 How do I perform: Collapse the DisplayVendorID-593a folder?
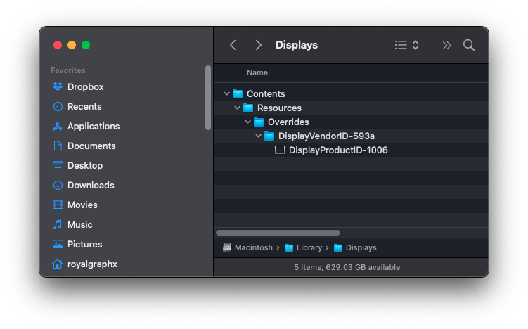tap(258, 136)
